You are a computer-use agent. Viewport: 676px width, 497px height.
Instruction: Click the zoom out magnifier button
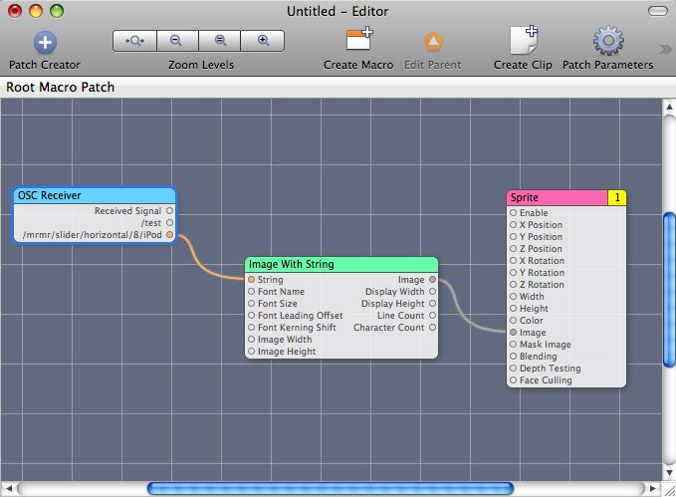[x=176, y=41]
